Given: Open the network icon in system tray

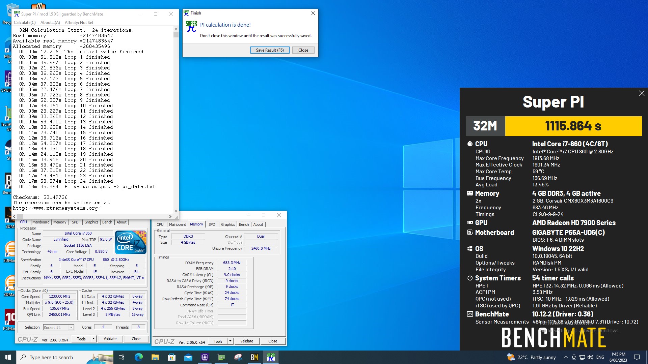Looking at the screenshot, I should click(x=582, y=357).
